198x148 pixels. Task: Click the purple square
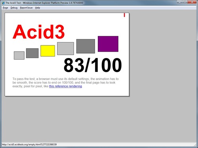pos(108,44)
